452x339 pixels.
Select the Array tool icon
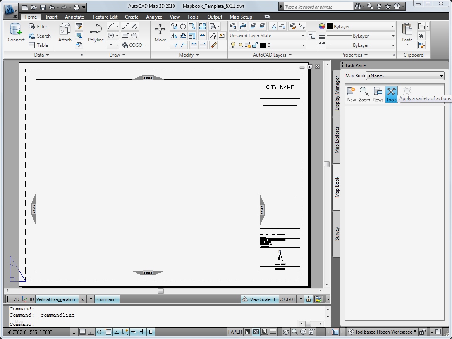[x=203, y=26]
